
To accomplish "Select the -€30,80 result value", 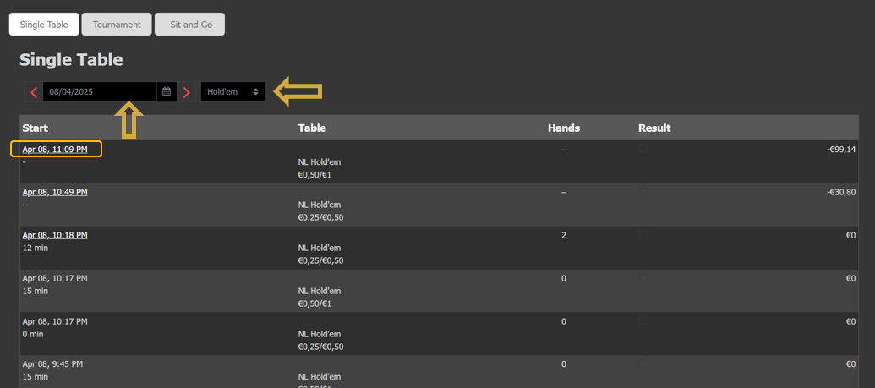I will pyautogui.click(x=841, y=192).
